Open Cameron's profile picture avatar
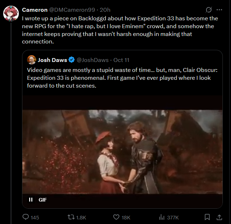231x224 pixels. 11,13
